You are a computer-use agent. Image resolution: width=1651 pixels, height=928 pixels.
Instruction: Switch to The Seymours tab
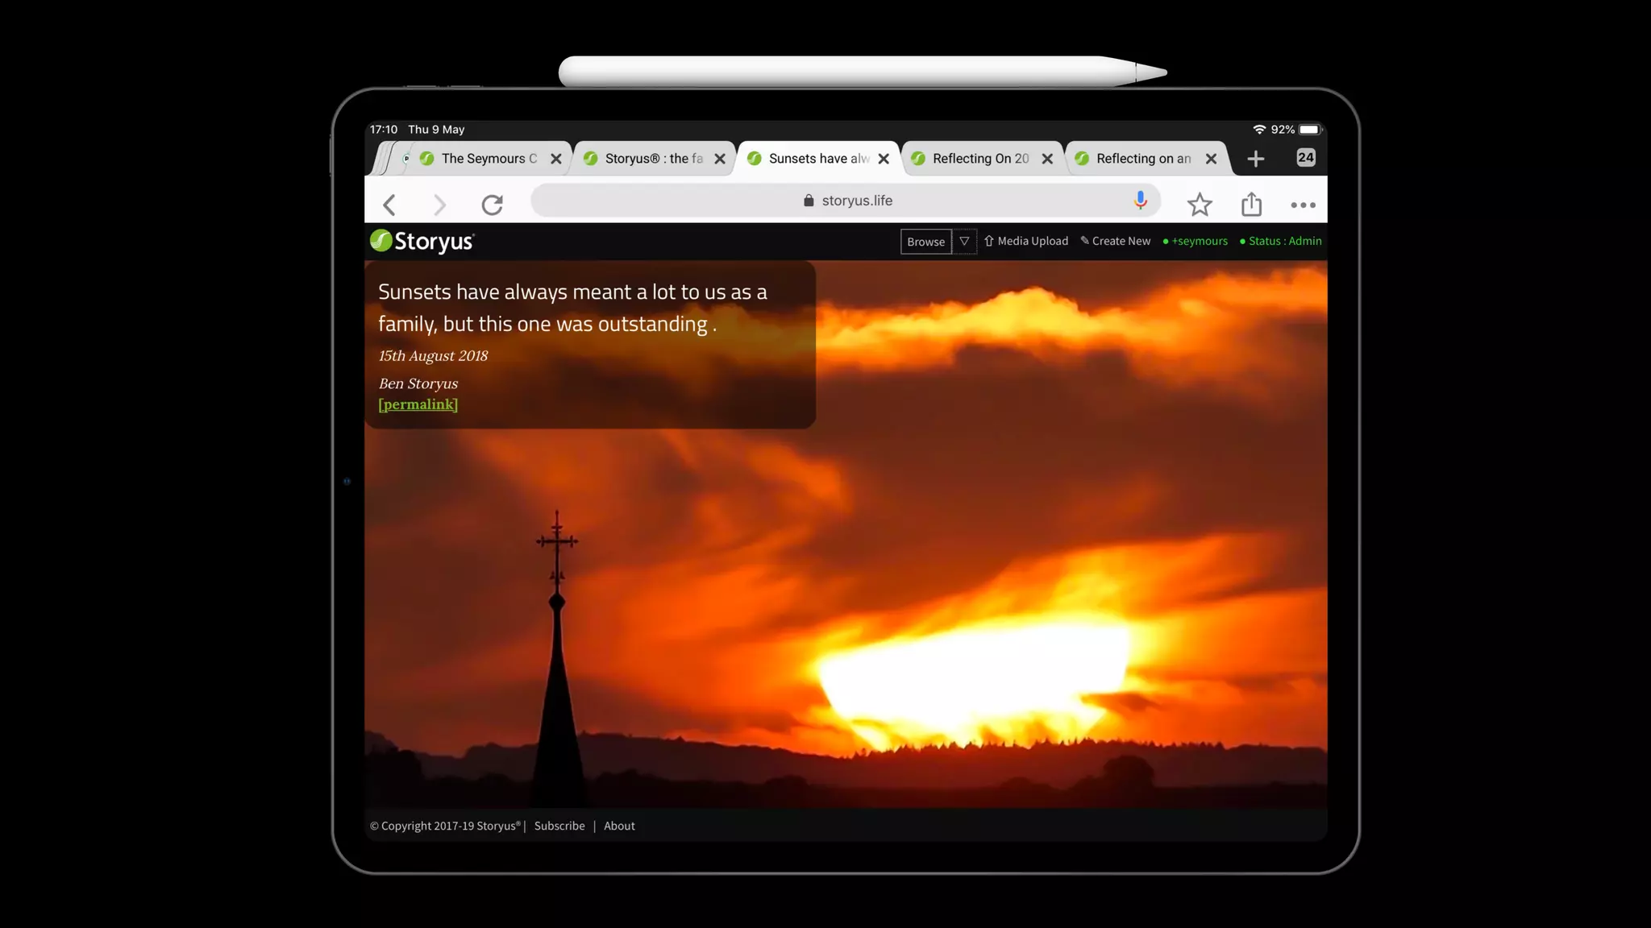click(488, 159)
